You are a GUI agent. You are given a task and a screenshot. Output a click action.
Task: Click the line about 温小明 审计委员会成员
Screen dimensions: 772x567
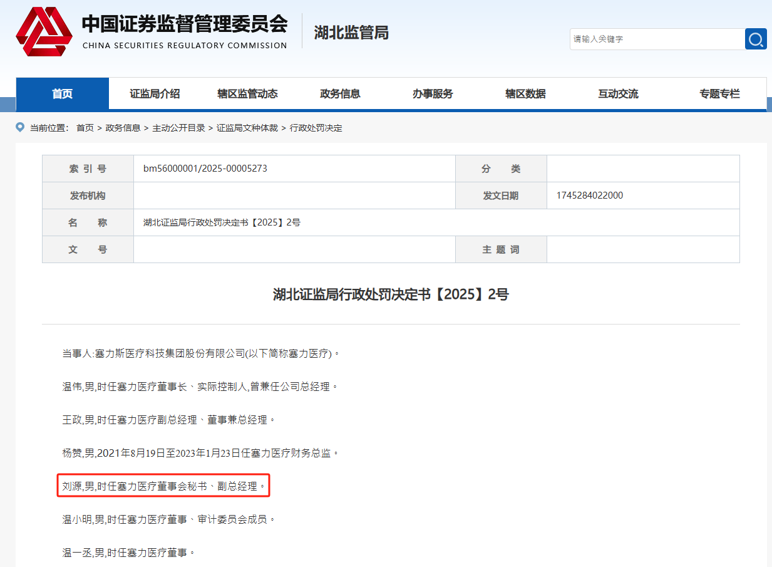point(168,519)
